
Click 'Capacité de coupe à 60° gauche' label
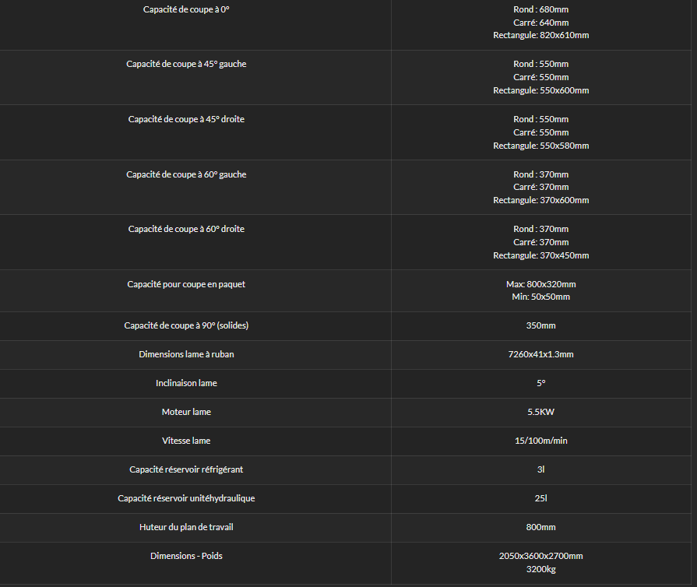coord(186,174)
